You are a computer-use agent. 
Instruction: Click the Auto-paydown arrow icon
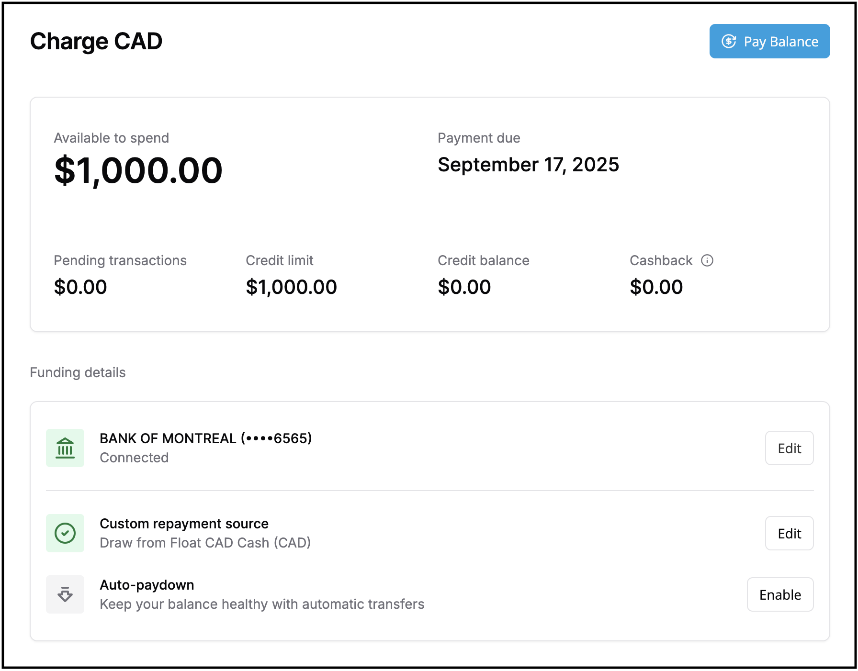click(65, 594)
